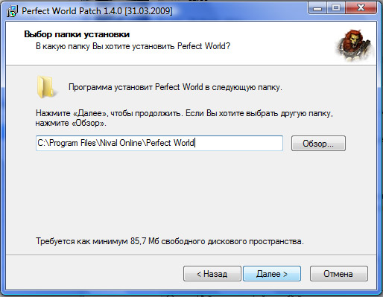The height and width of the screenshot is (297, 383).
Task: Click the Perfect World Patch 1.4.0 title text
Action: click(72, 11)
